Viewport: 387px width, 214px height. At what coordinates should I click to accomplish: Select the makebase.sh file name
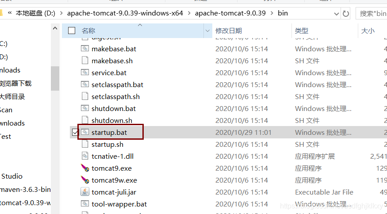click(112, 61)
